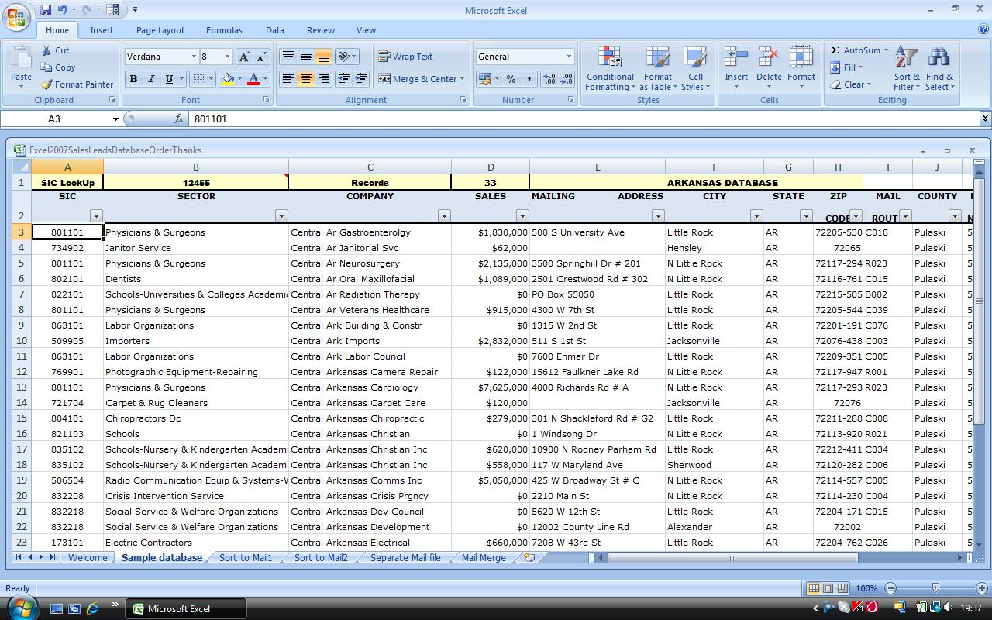Click the Format Painter brush icon
Viewport: 992px width, 620px height.
point(47,84)
